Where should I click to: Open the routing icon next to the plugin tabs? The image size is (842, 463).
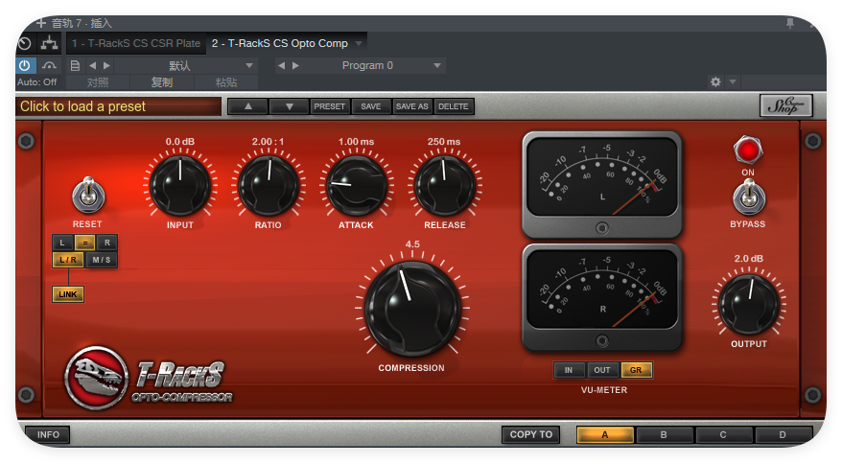[50, 43]
